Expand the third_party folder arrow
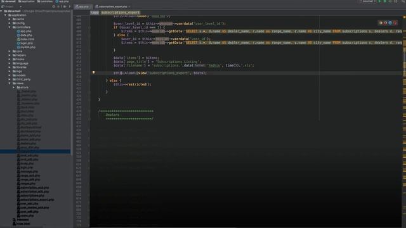Image resolution: width=406 pixels, height=228 pixels. click(x=10, y=79)
